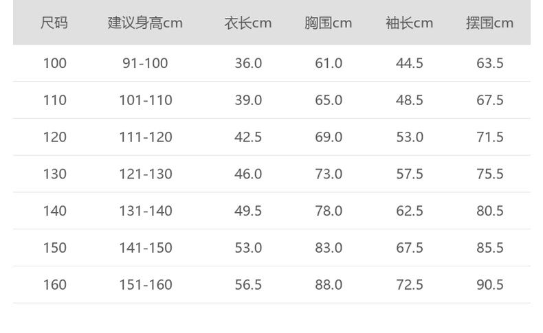This screenshot has width=543, height=333.
Task: Click the hem measurement 71.5
Action: click(x=490, y=137)
